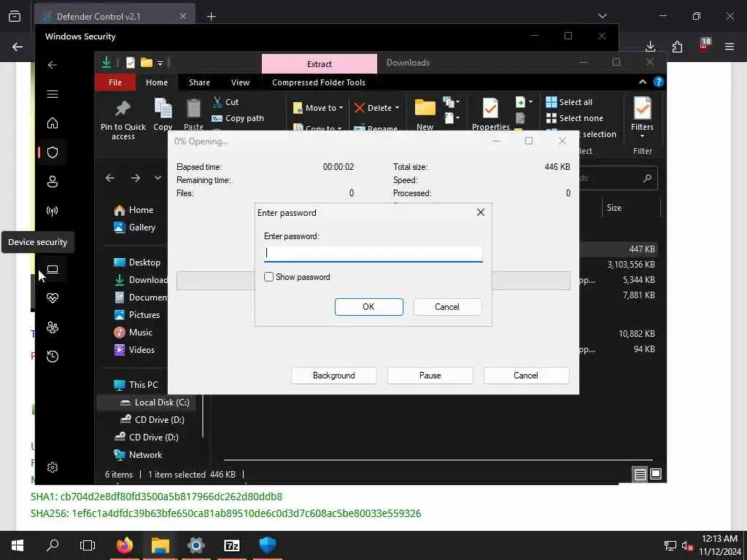Open Protection history clock icon
The width and height of the screenshot is (747, 560).
(53, 356)
